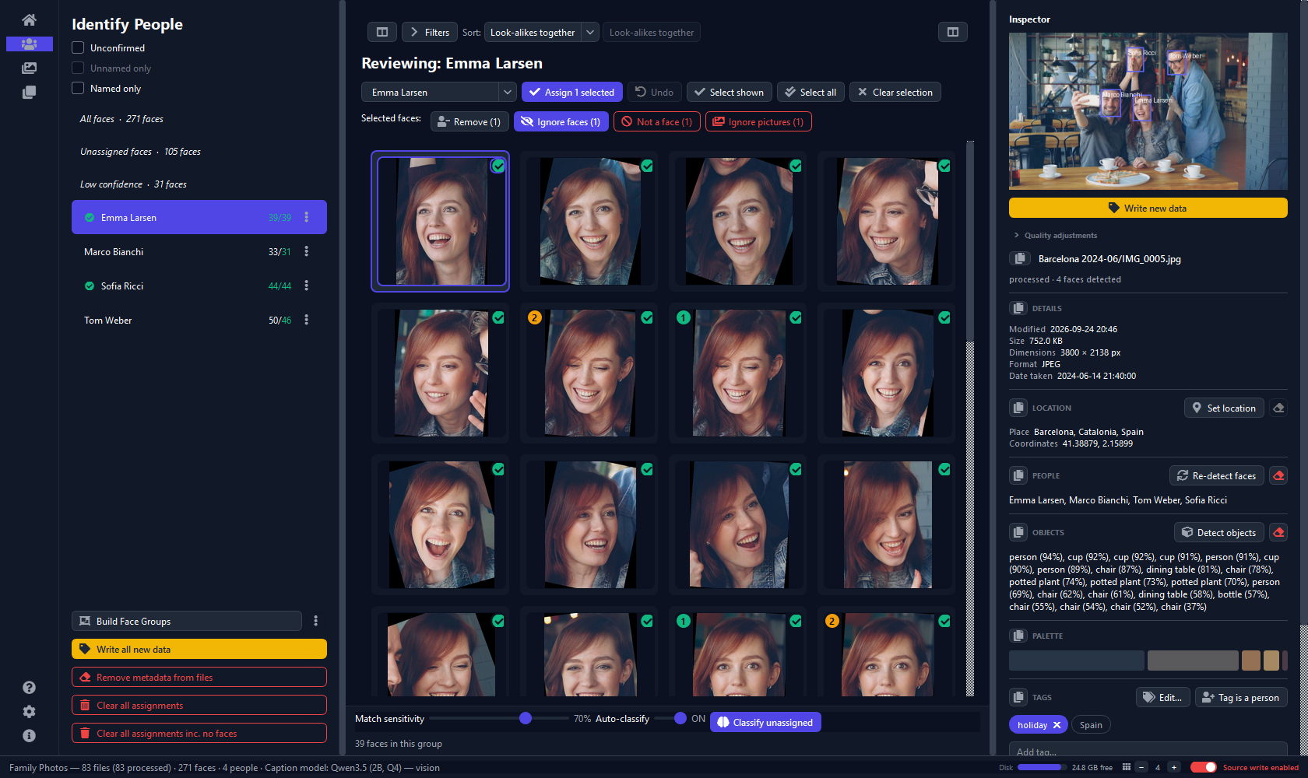Adjust the Match sensitivity slider handle
Image resolution: width=1308 pixels, height=778 pixels.
526,718
